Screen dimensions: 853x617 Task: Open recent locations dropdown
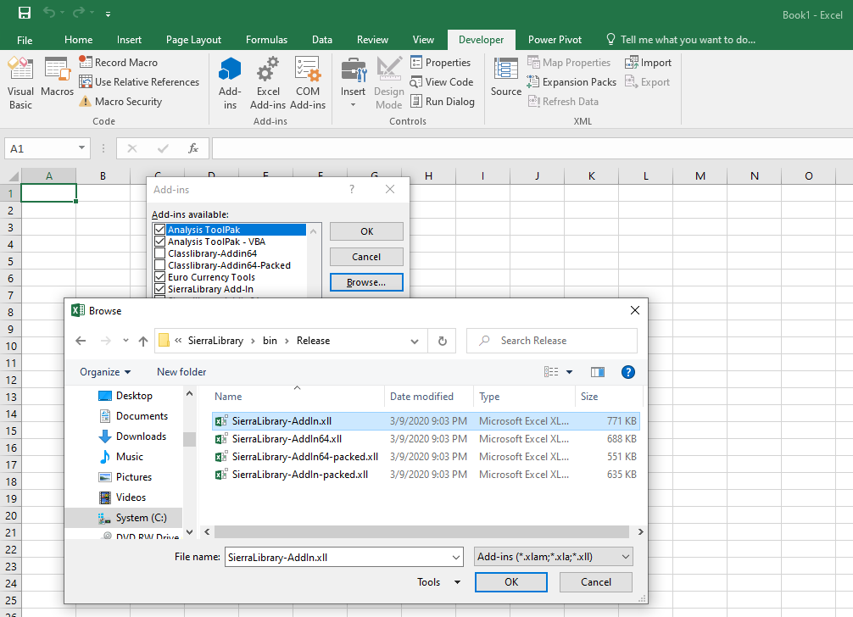click(x=125, y=341)
